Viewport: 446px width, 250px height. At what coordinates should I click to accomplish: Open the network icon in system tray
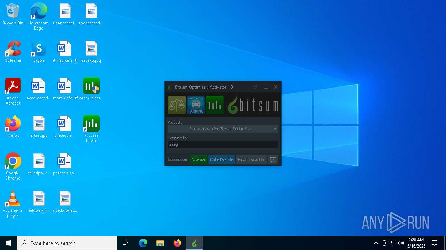393,243
